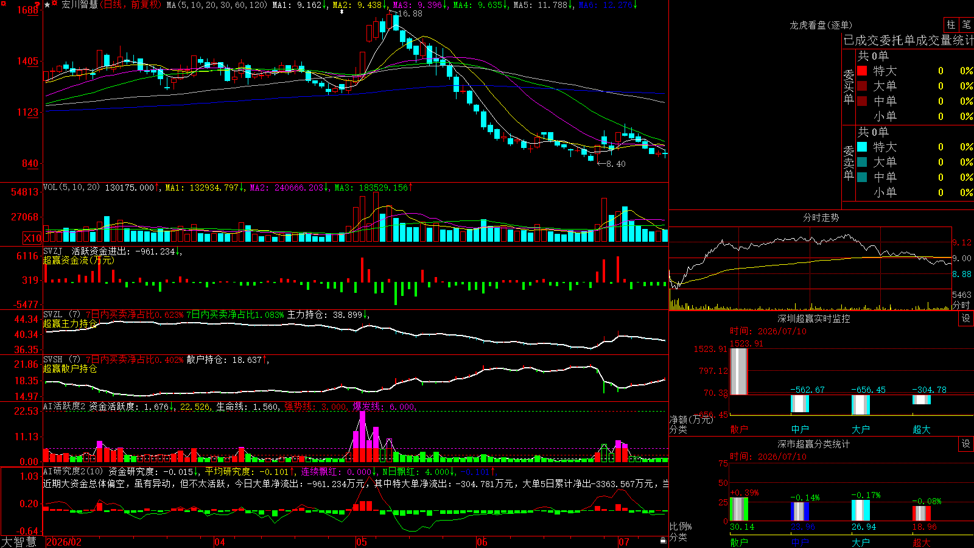Click the teal swatch for 委卖单 中单
Image resolution: width=974 pixels, height=548 pixels.
point(862,177)
